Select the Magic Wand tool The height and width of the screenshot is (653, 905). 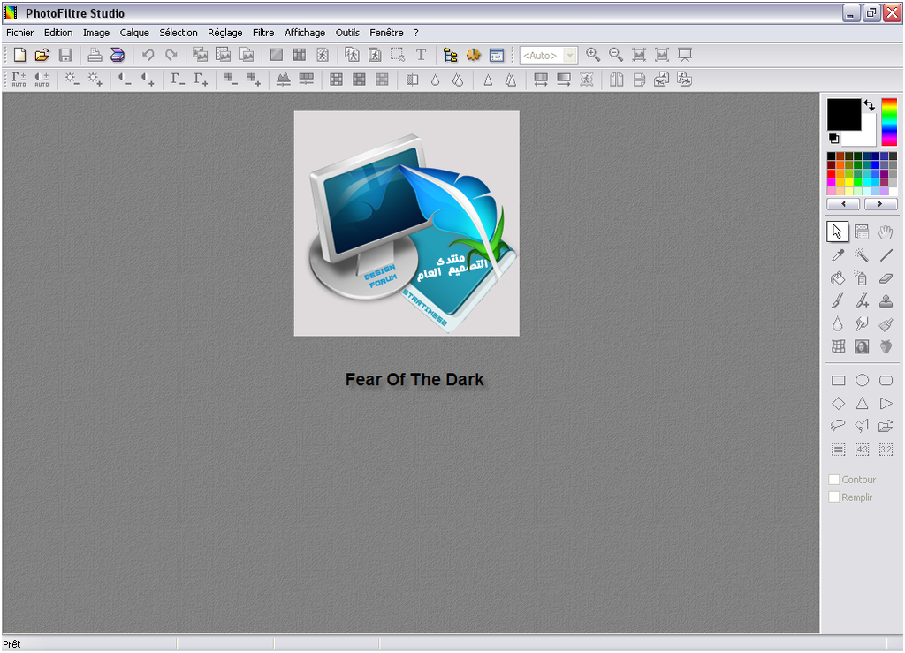click(x=862, y=255)
